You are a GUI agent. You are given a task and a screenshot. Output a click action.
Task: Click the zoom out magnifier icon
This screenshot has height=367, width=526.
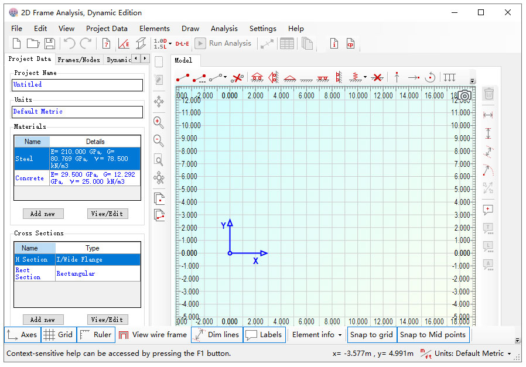(158, 140)
